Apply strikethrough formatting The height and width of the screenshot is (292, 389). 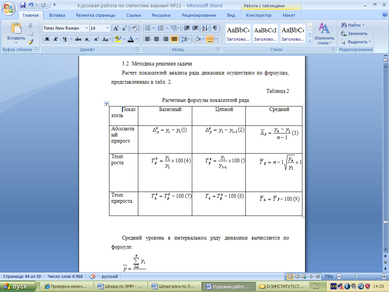coord(78,39)
